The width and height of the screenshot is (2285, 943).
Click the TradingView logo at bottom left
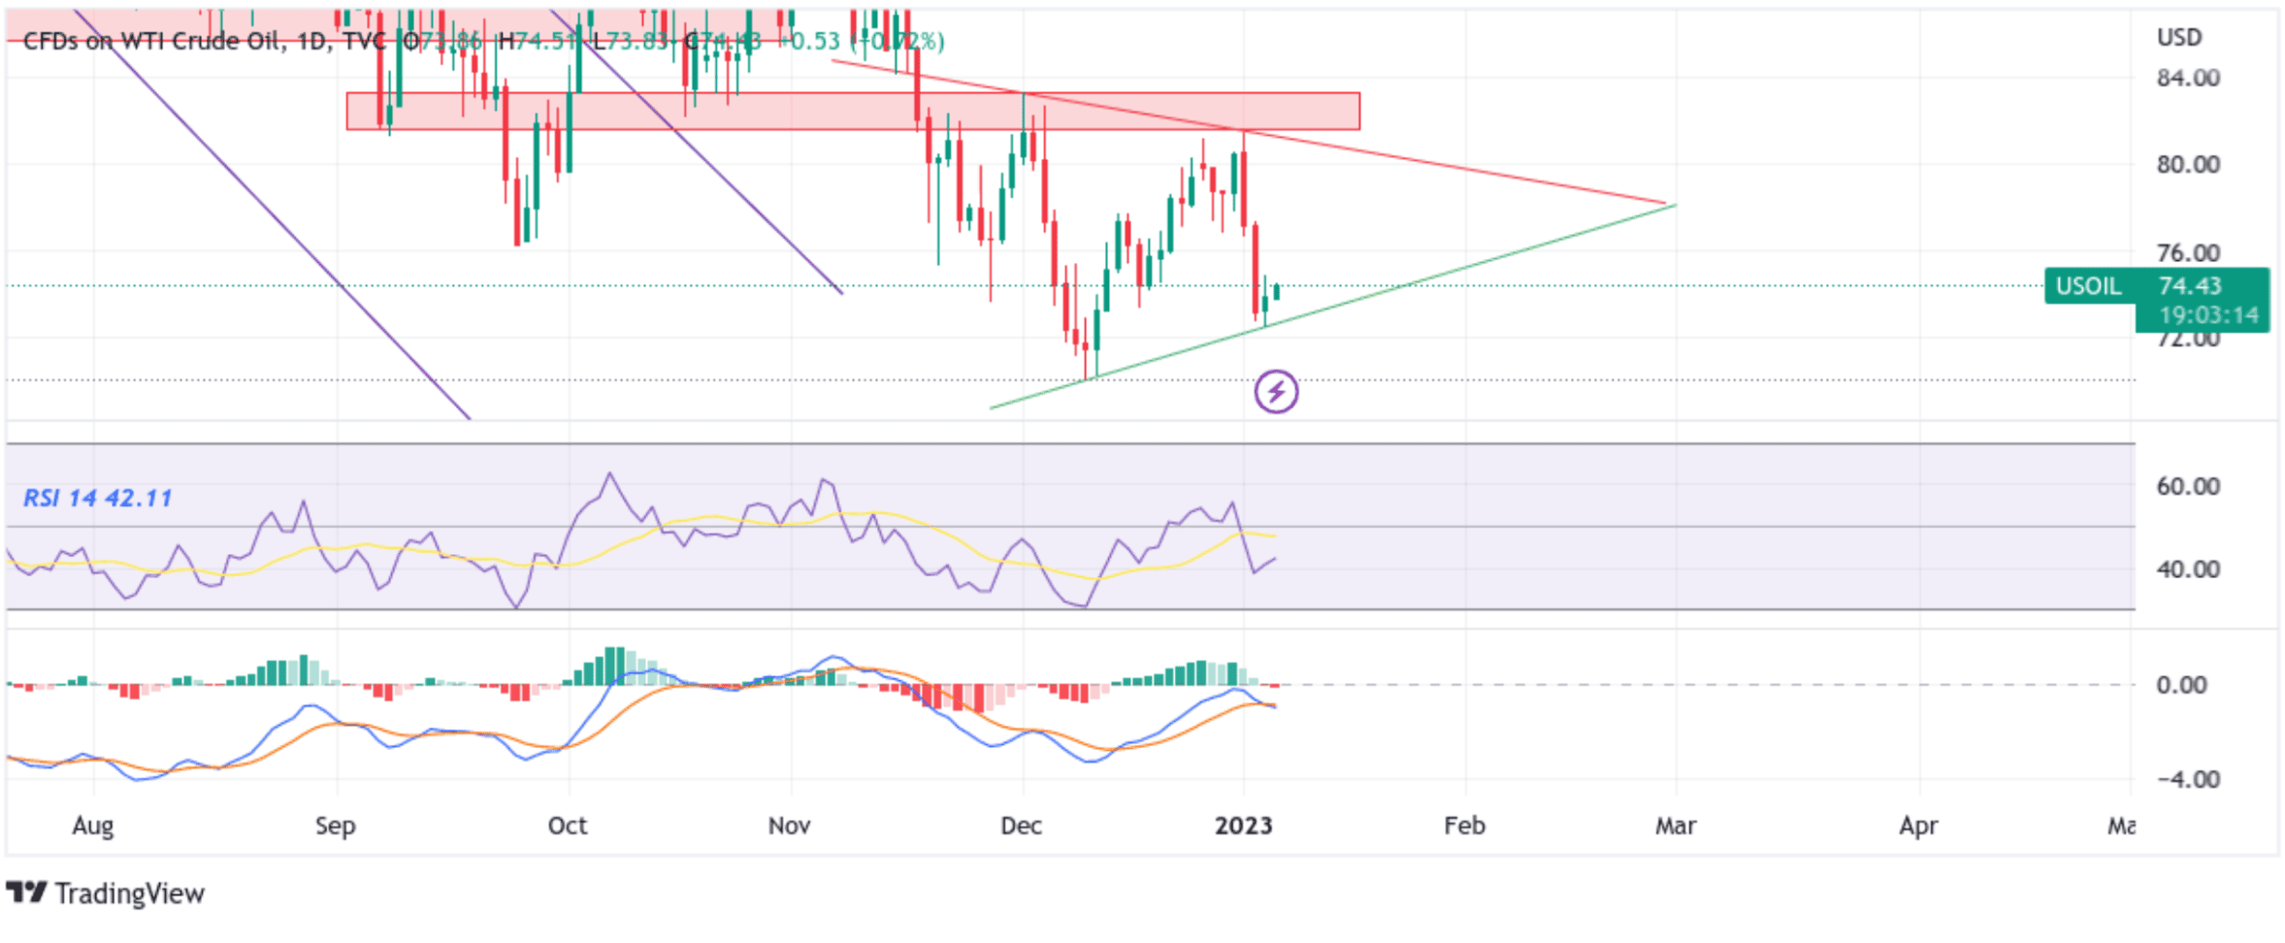tap(105, 894)
